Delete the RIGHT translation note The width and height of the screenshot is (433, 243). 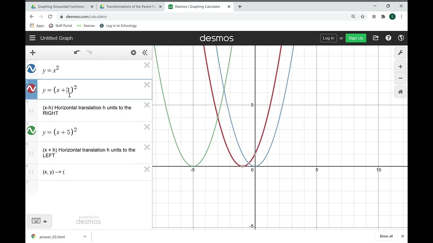click(147, 105)
